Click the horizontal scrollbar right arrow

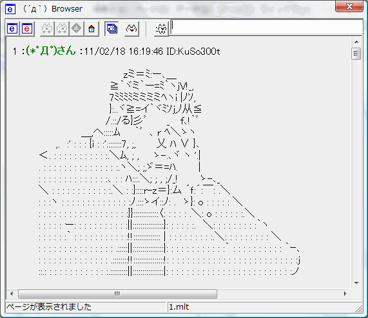coord(345,294)
